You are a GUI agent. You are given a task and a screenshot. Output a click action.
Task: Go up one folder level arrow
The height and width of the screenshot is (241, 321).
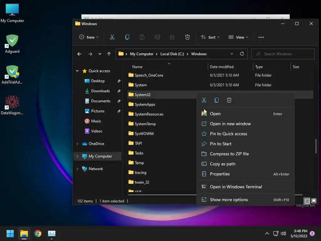(109, 54)
